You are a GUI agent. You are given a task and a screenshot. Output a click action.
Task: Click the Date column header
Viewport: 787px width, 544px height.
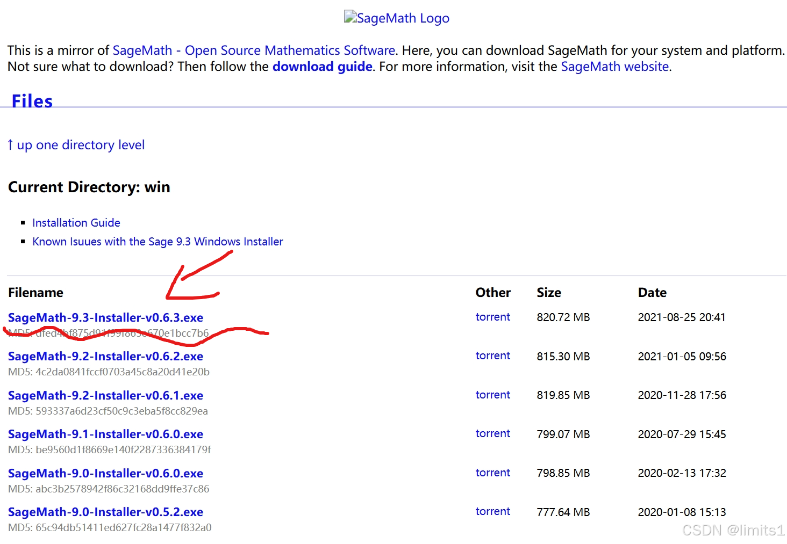(x=652, y=293)
